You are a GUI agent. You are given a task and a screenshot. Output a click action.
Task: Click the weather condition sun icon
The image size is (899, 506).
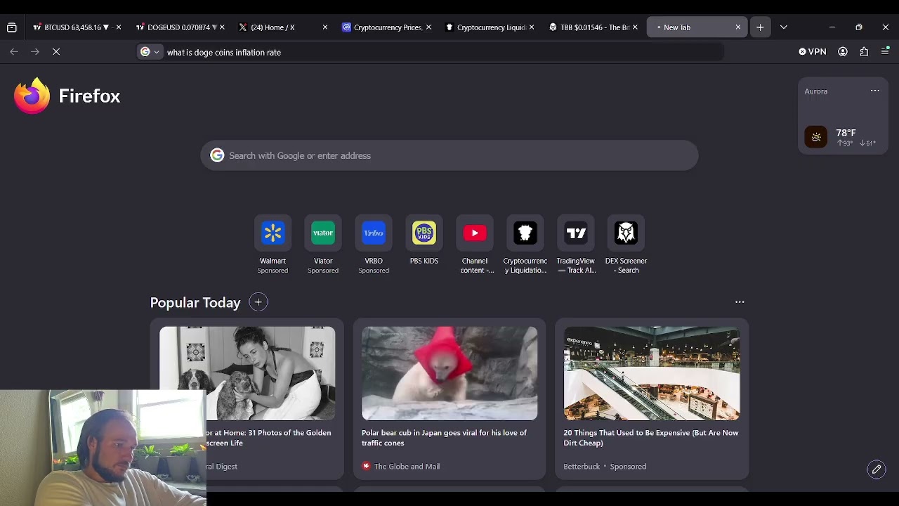click(816, 137)
